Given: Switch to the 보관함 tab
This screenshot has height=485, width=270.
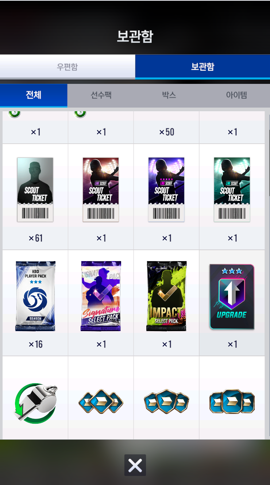Looking at the screenshot, I should (202, 67).
